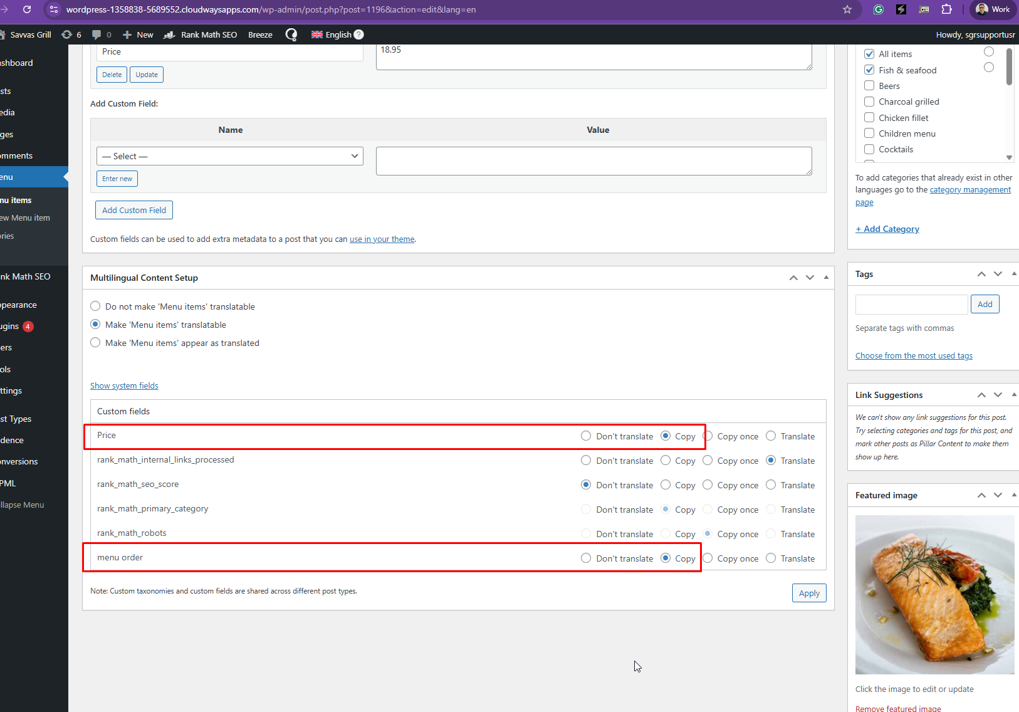
Task: Click the circular Q icon in admin bar
Action: click(291, 34)
